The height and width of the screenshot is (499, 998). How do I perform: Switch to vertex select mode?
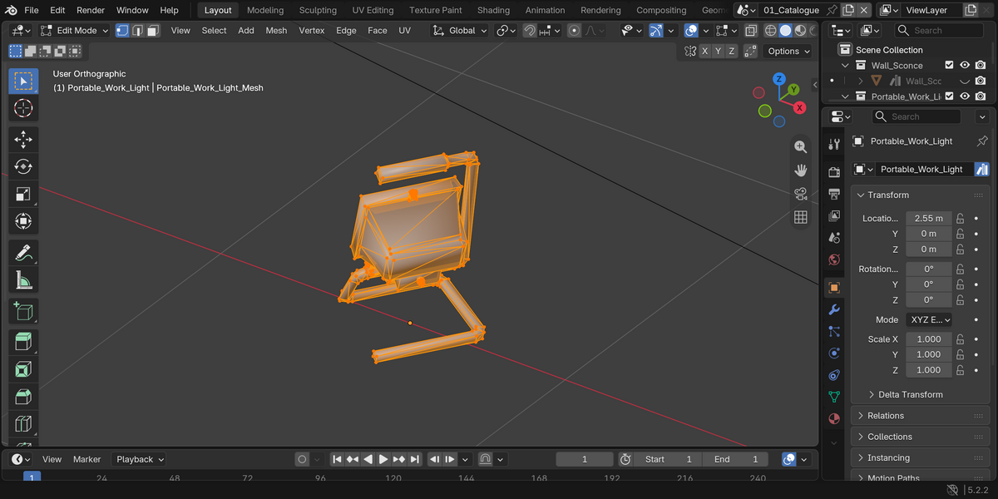(x=122, y=30)
